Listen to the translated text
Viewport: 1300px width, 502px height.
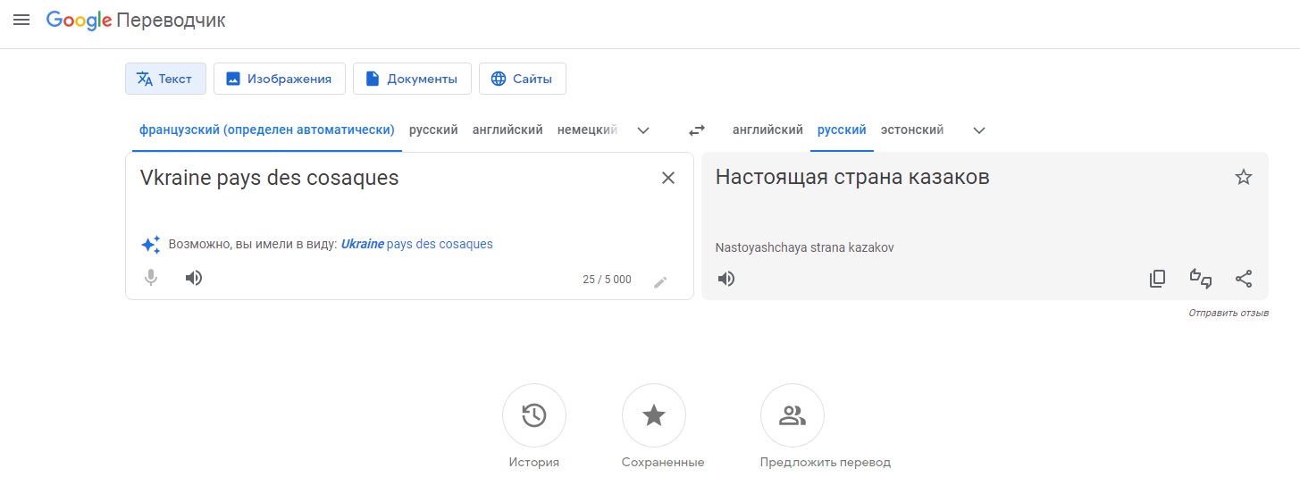(x=726, y=279)
